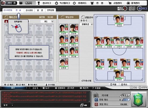This screenshot has height=108, width=148.
Task: Select bench player 박종인 card
Action: (x=64, y=41)
